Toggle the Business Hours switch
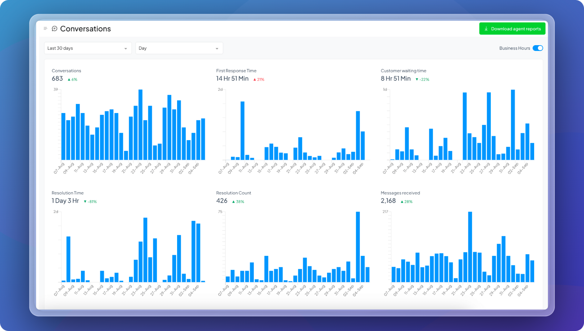The width and height of the screenshot is (584, 331). pyautogui.click(x=538, y=48)
